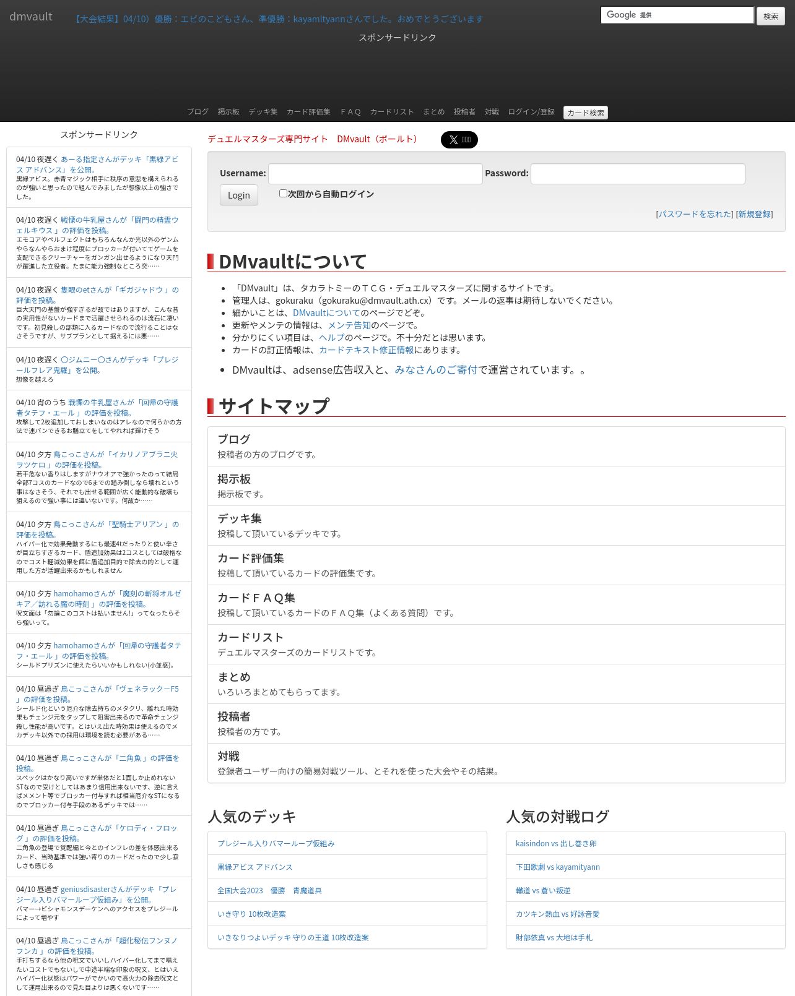The image size is (795, 996).
Task: Open battle log 財部依真 vs 大地は手札
Action: click(x=554, y=938)
